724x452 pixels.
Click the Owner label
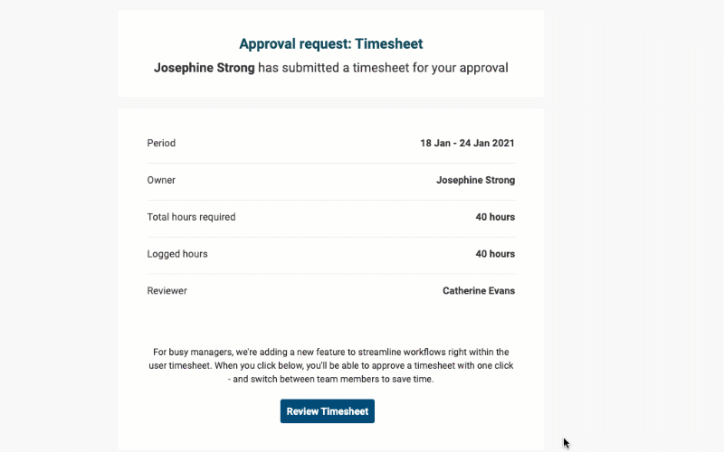pyautogui.click(x=161, y=180)
